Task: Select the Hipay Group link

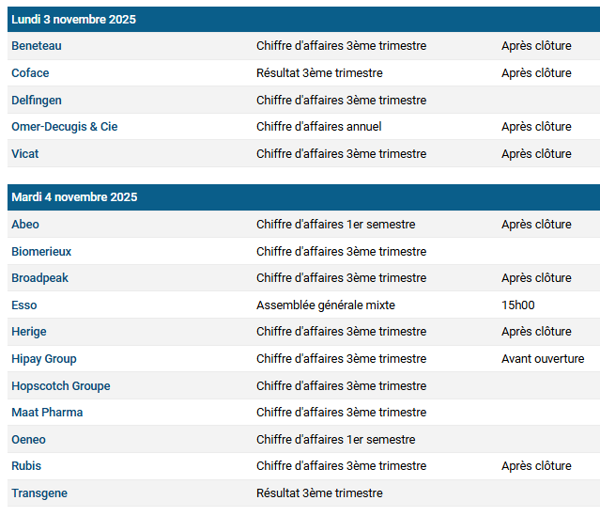Action: [44, 358]
